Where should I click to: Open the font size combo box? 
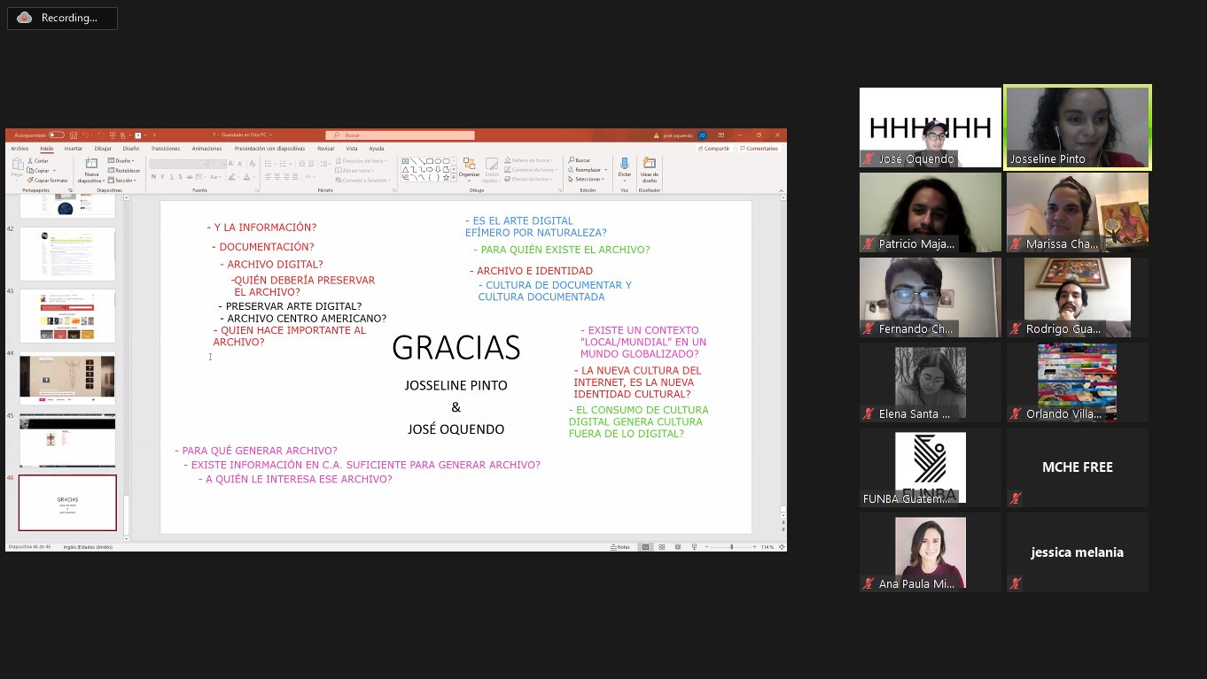coord(217,164)
